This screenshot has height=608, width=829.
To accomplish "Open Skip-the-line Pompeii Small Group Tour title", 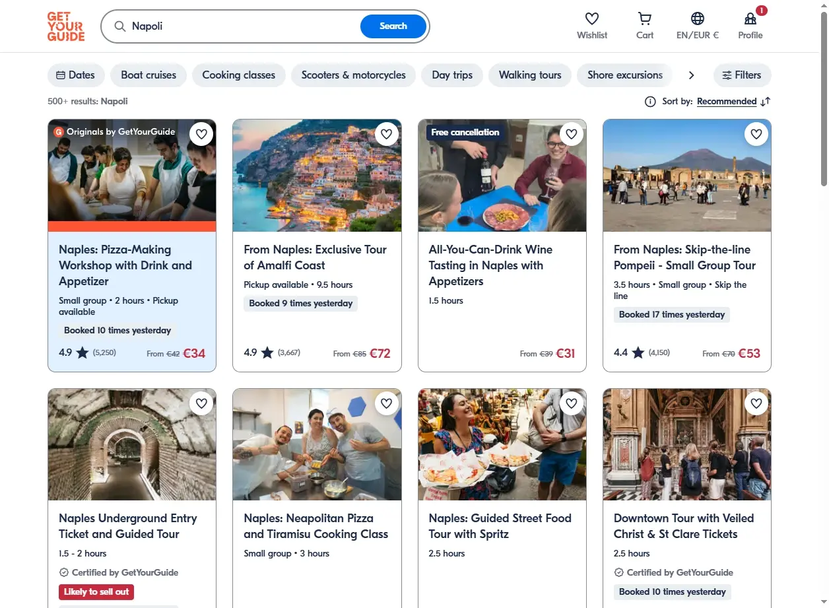I will 684,257.
